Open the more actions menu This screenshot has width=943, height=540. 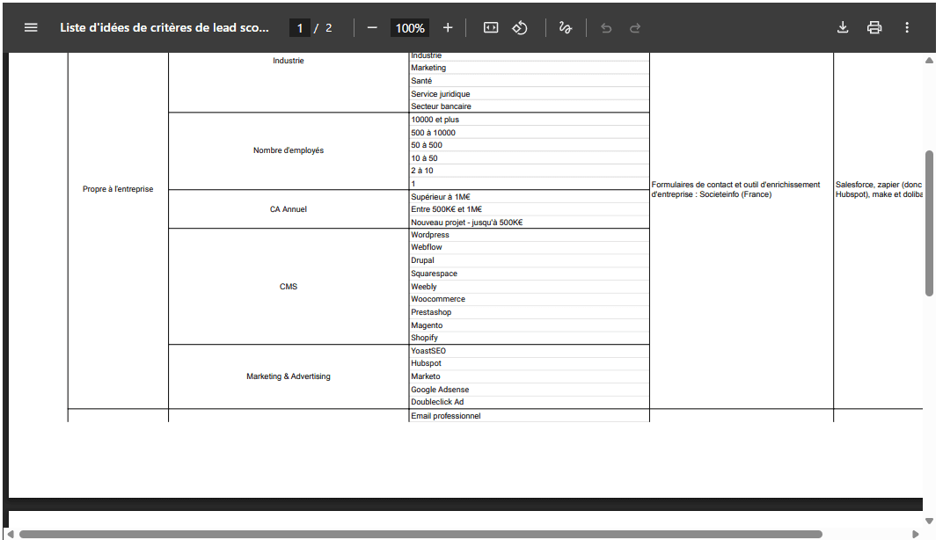[907, 27]
